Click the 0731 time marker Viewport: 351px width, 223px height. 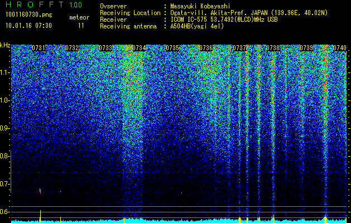click(39, 48)
